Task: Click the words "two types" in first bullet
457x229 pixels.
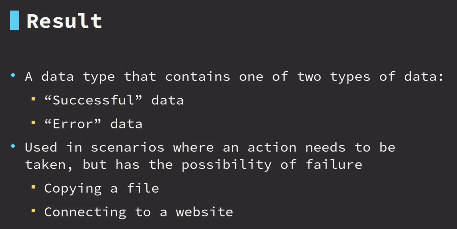Action: click(334, 77)
